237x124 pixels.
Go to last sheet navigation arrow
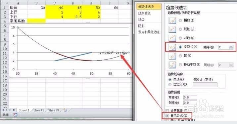point(14,110)
